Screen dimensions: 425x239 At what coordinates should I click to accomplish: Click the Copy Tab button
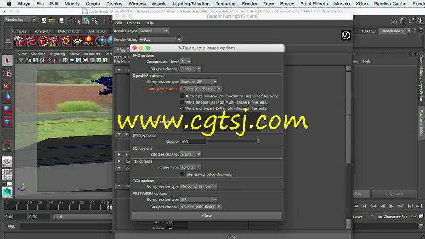394,194
